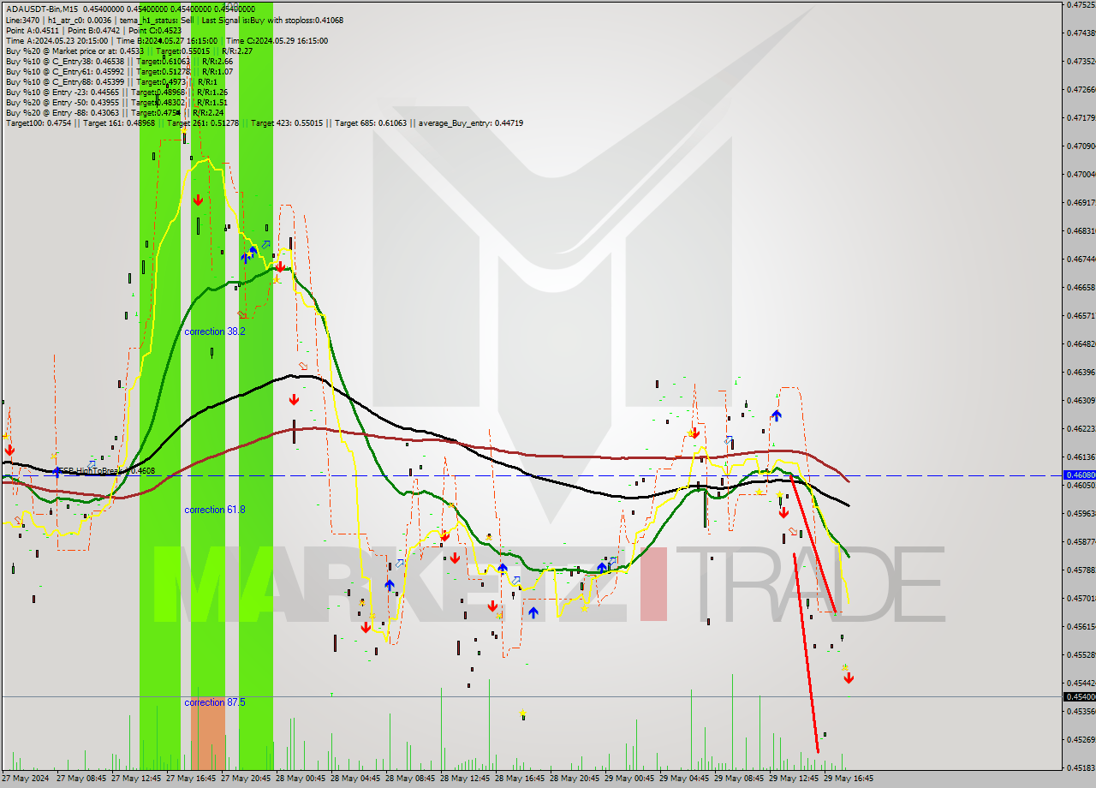Click the '27 May 16:45' time label
This screenshot has width=1096, height=788.
(191, 779)
